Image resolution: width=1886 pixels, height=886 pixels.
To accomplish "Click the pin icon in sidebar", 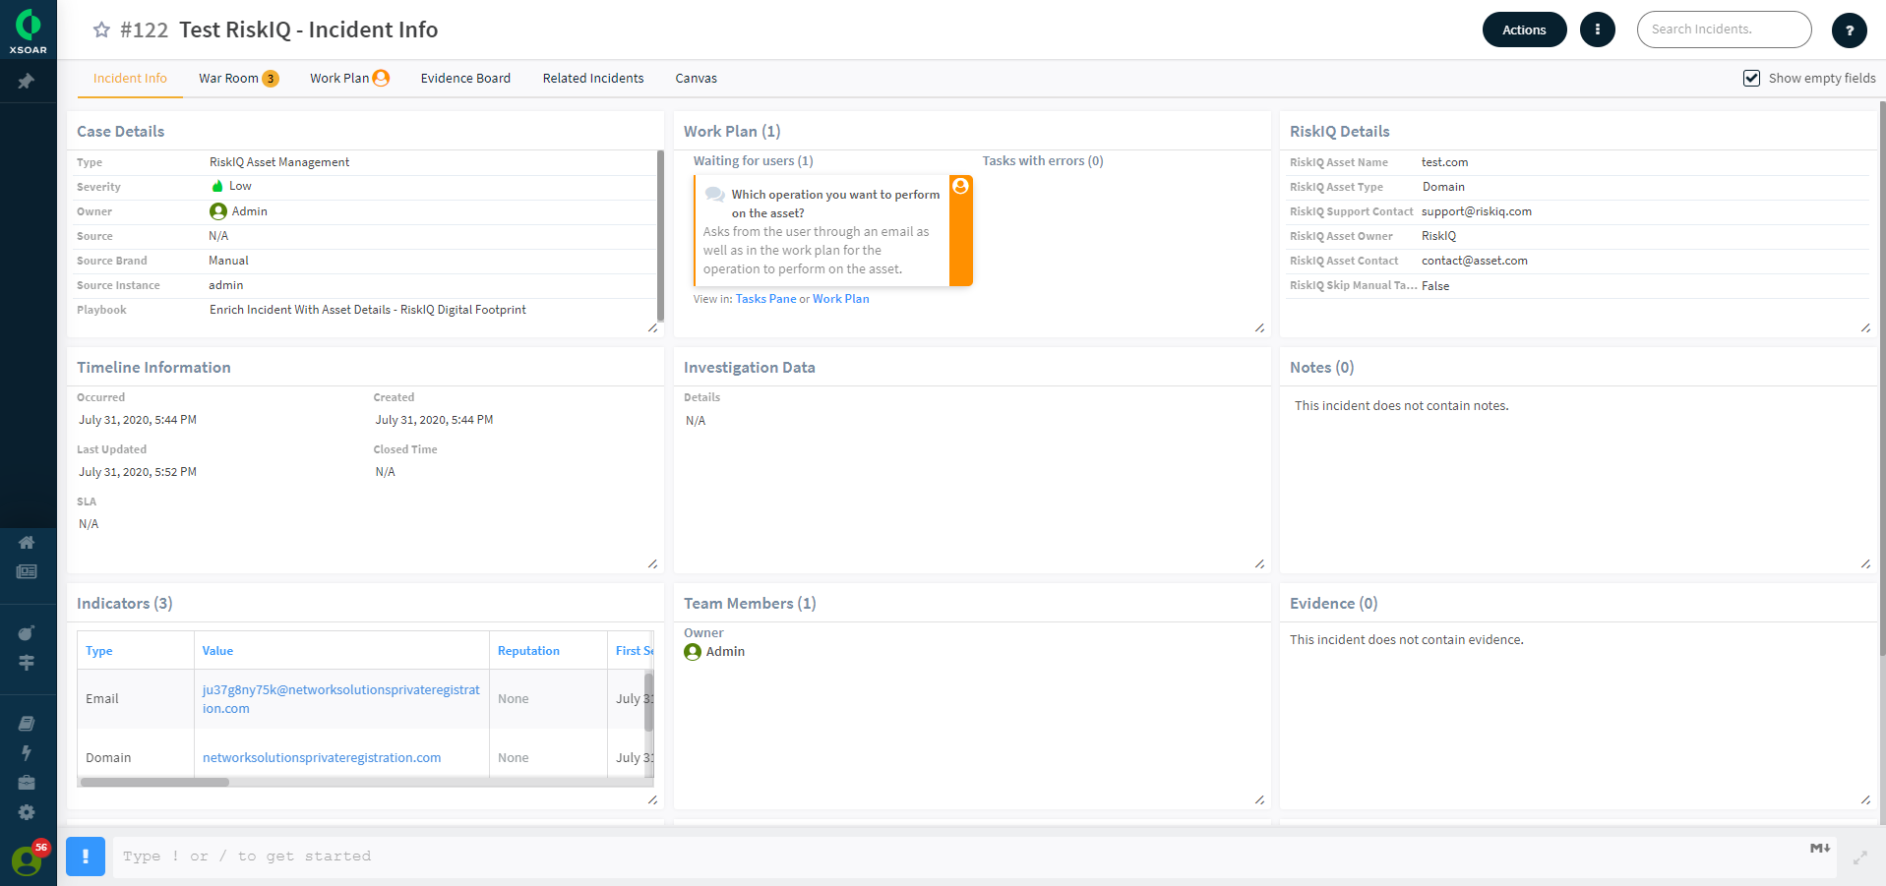I will [27, 82].
